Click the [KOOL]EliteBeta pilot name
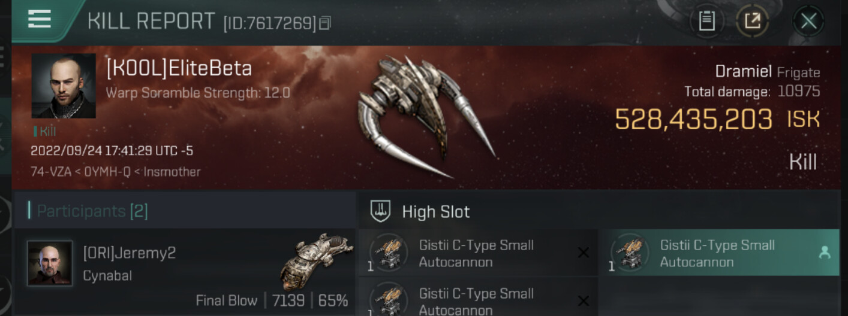848x316 pixels. [179, 69]
